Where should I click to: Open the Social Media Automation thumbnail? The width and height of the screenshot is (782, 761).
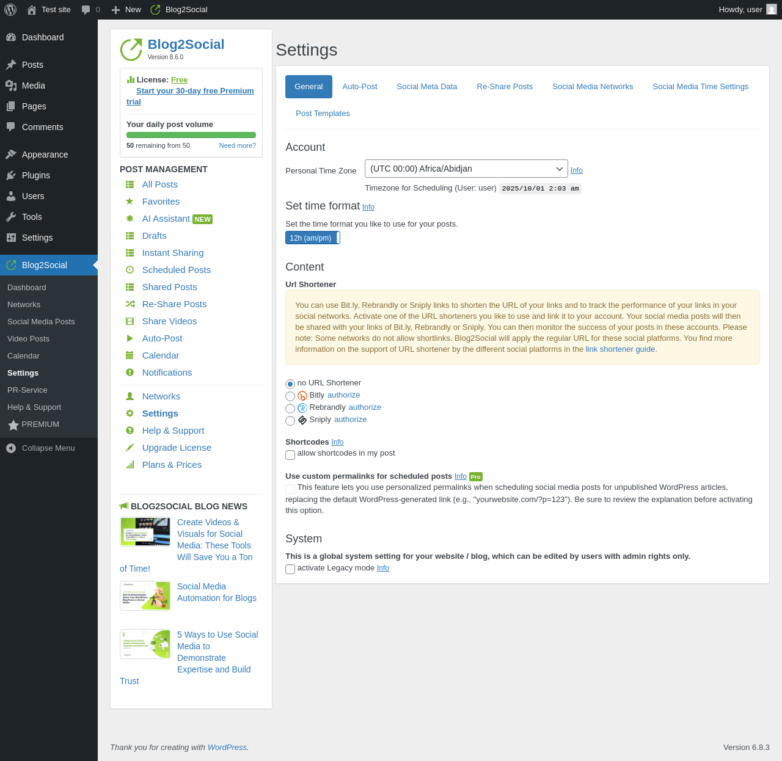145,595
